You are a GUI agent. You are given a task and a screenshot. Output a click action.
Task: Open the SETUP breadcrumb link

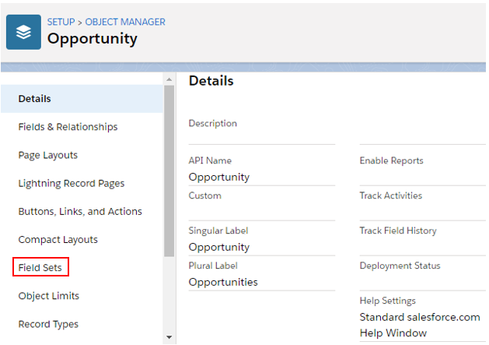tap(62, 22)
